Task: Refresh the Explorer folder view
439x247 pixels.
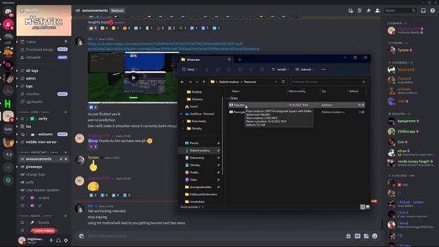Action: (283, 82)
